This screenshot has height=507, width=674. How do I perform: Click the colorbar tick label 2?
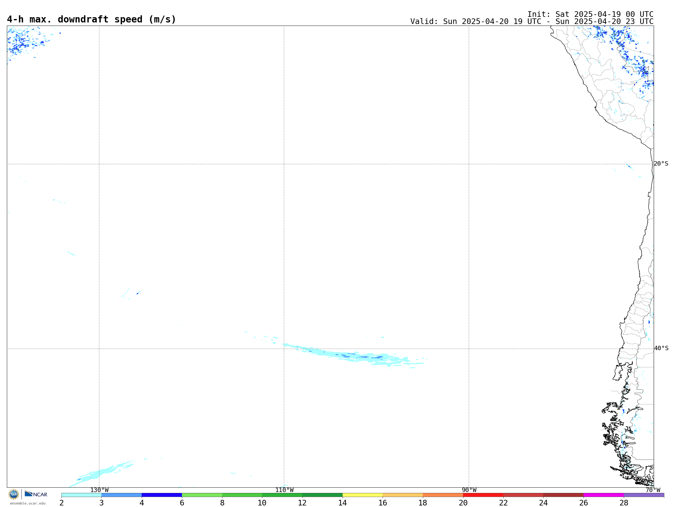[61, 503]
